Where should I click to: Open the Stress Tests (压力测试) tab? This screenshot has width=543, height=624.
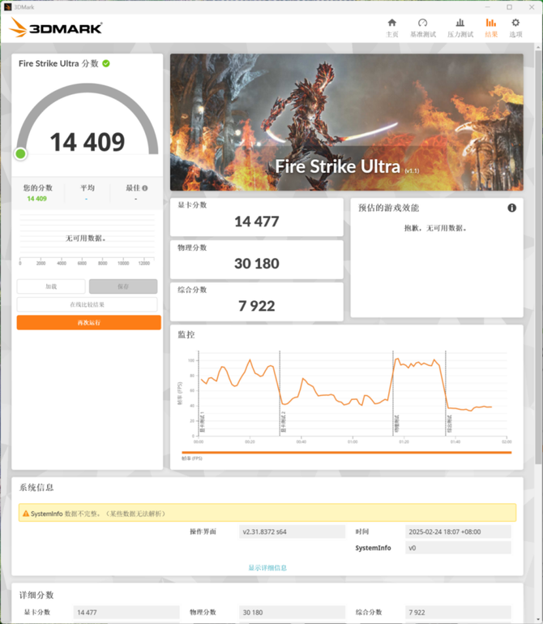(x=460, y=28)
